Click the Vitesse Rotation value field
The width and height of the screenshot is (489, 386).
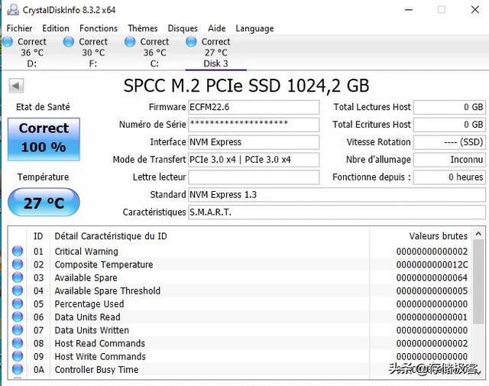449,142
